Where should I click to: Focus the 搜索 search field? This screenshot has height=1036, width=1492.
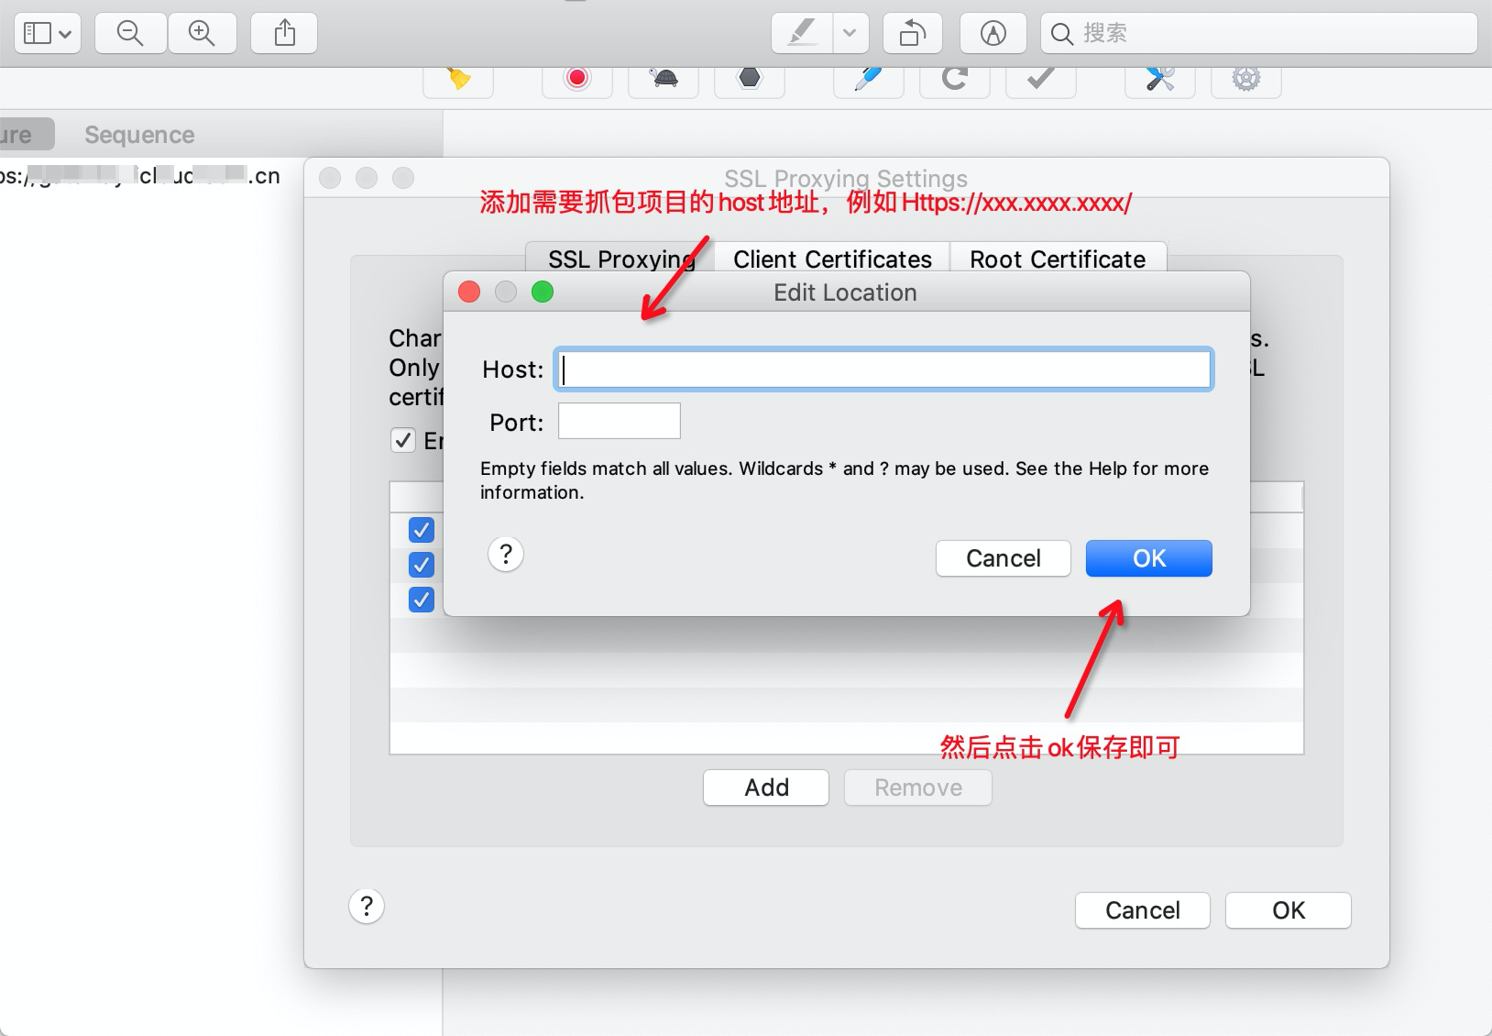point(1259,34)
